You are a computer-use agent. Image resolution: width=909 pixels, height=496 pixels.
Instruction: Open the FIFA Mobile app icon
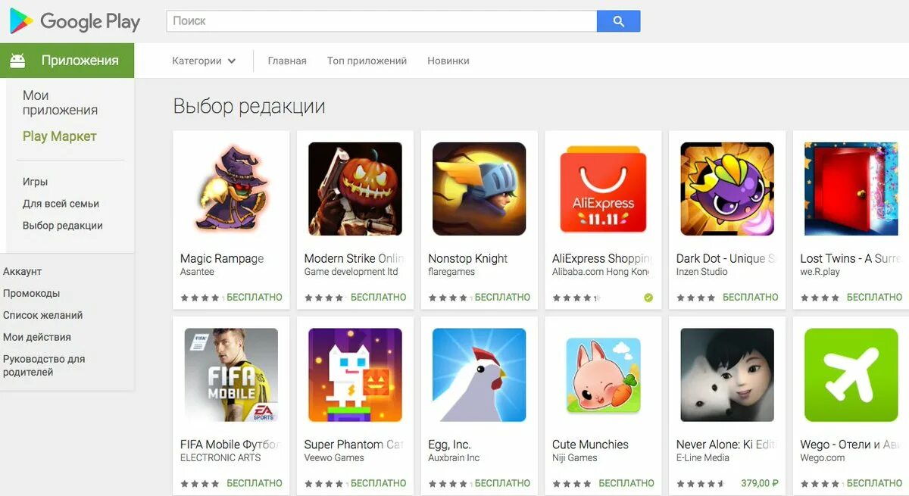[x=231, y=375]
